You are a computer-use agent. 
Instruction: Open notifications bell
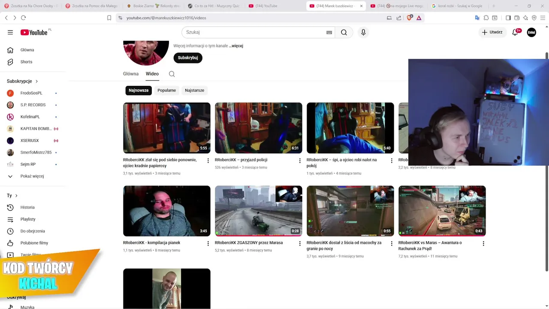[516, 32]
